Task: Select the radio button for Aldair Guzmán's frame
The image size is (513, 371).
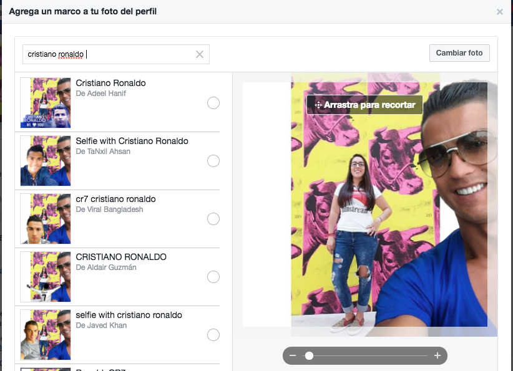Action: coord(213,277)
